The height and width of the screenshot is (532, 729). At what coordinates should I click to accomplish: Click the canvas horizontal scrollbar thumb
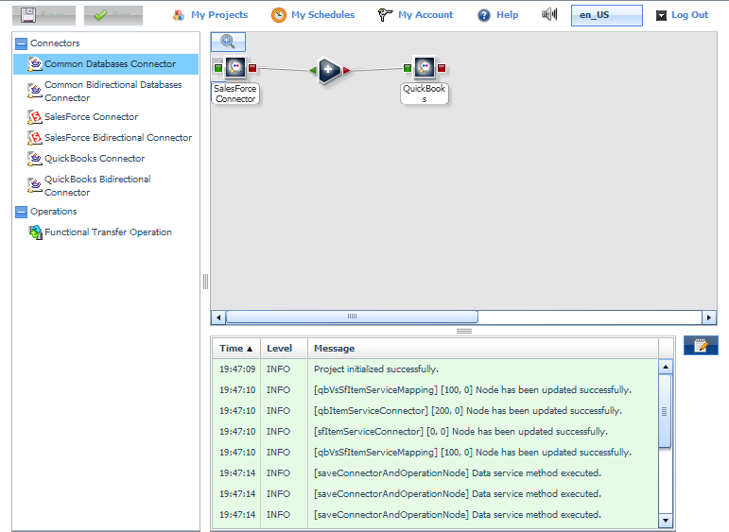(352, 317)
